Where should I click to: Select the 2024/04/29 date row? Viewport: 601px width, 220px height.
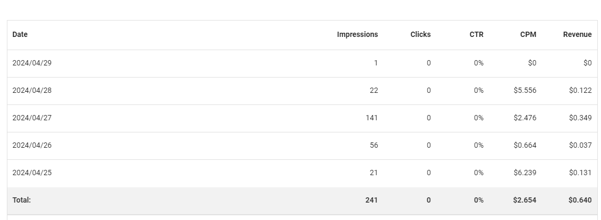point(302,63)
